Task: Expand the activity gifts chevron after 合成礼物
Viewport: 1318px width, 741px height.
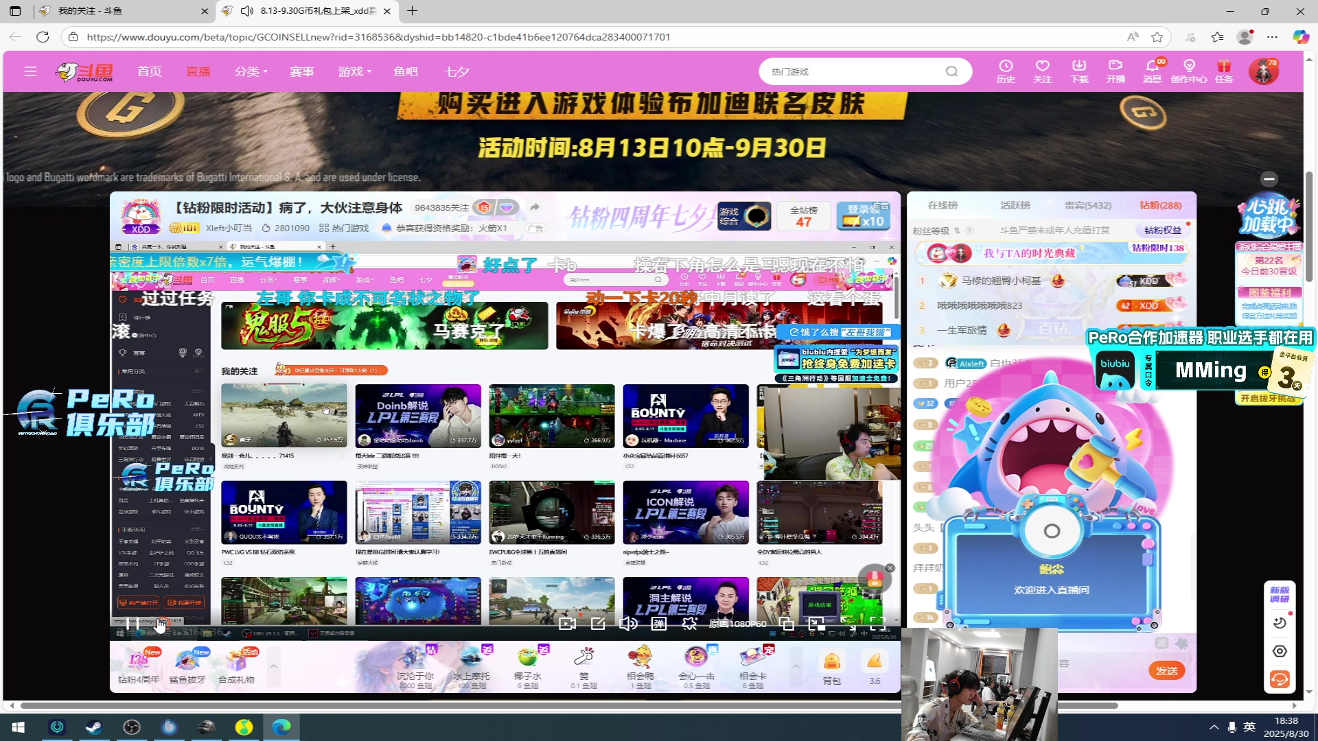Action: [273, 666]
